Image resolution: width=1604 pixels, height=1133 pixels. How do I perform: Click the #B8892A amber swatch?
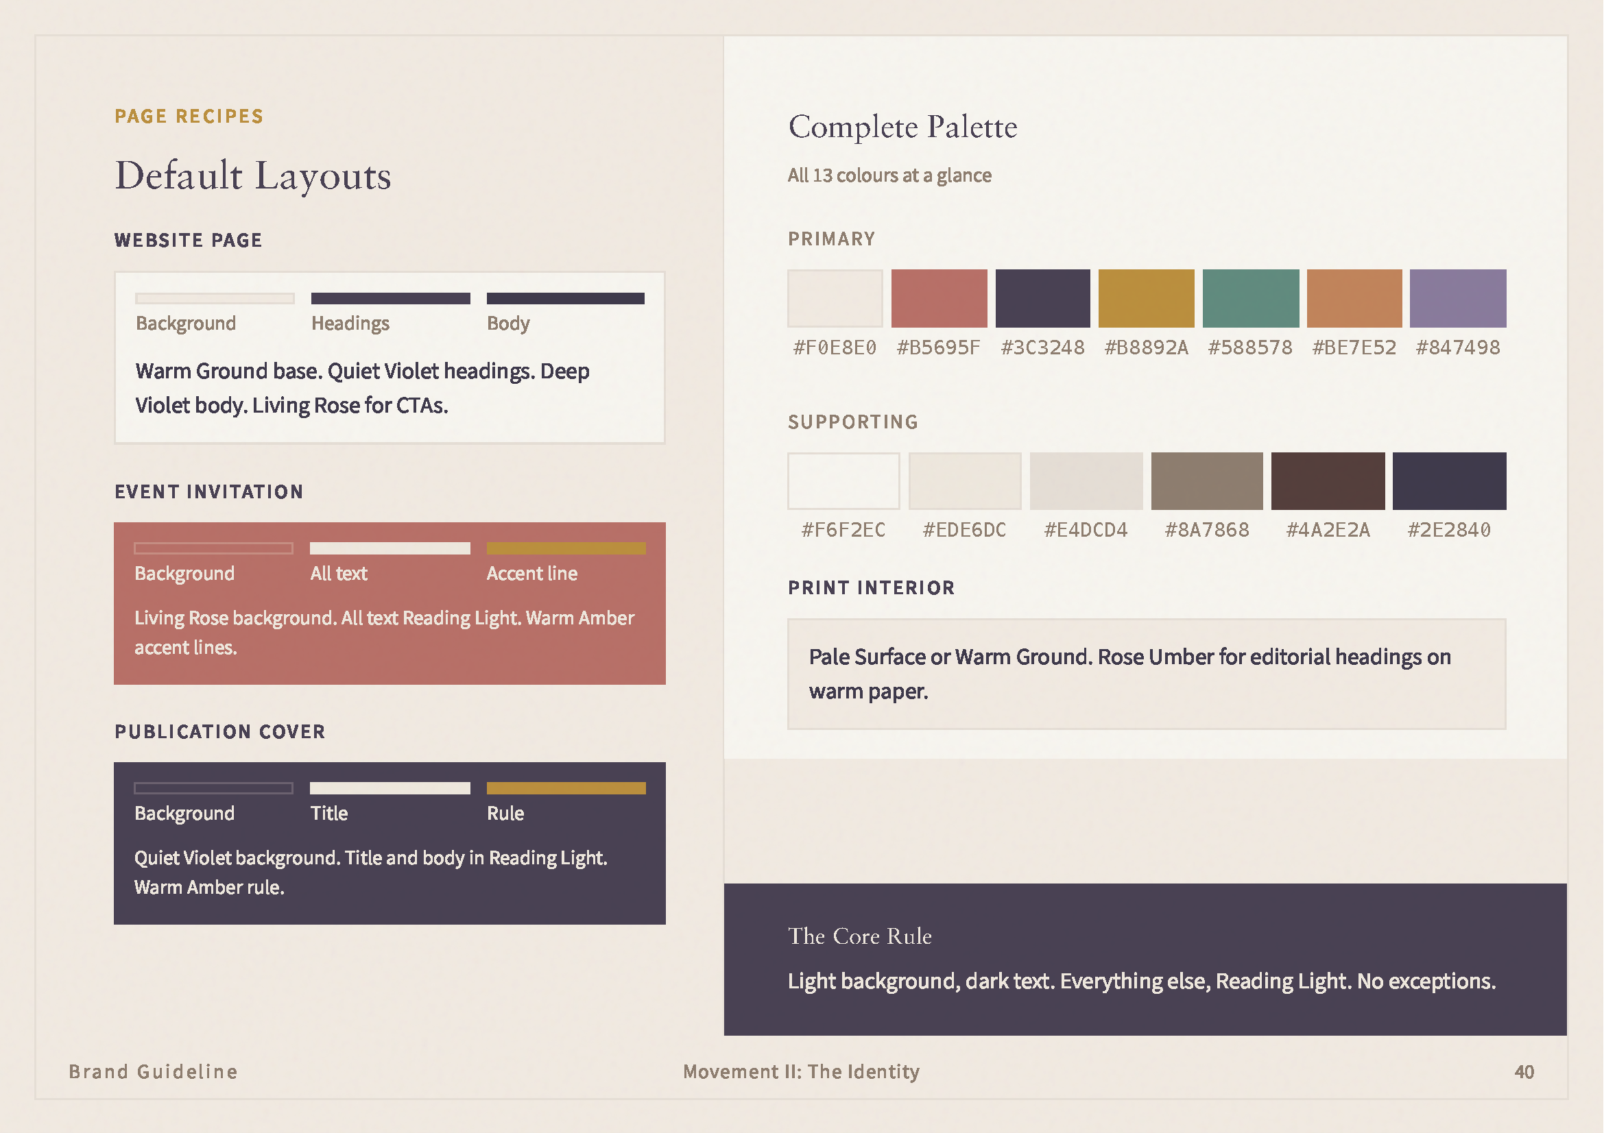point(1147,299)
